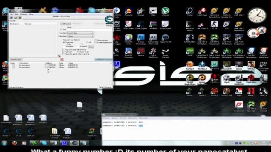Switch to Cheat Engine taskbar button
This screenshot has height=152, width=271.
tap(75, 143)
